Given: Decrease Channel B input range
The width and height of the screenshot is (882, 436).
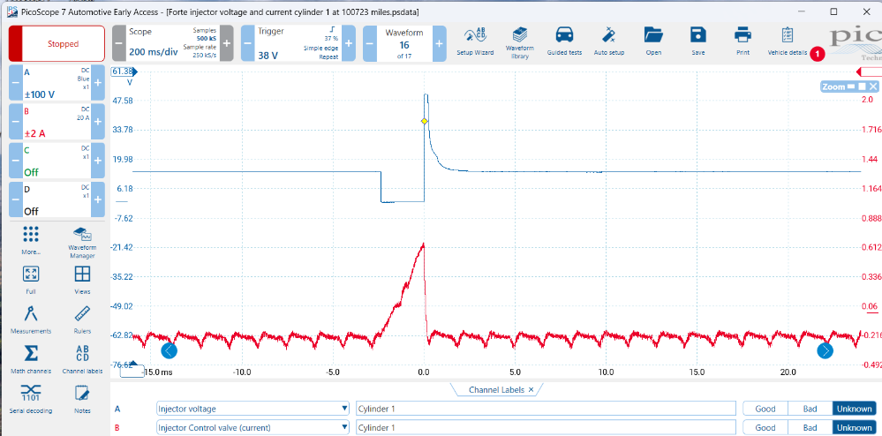Looking at the screenshot, I should (16, 122).
